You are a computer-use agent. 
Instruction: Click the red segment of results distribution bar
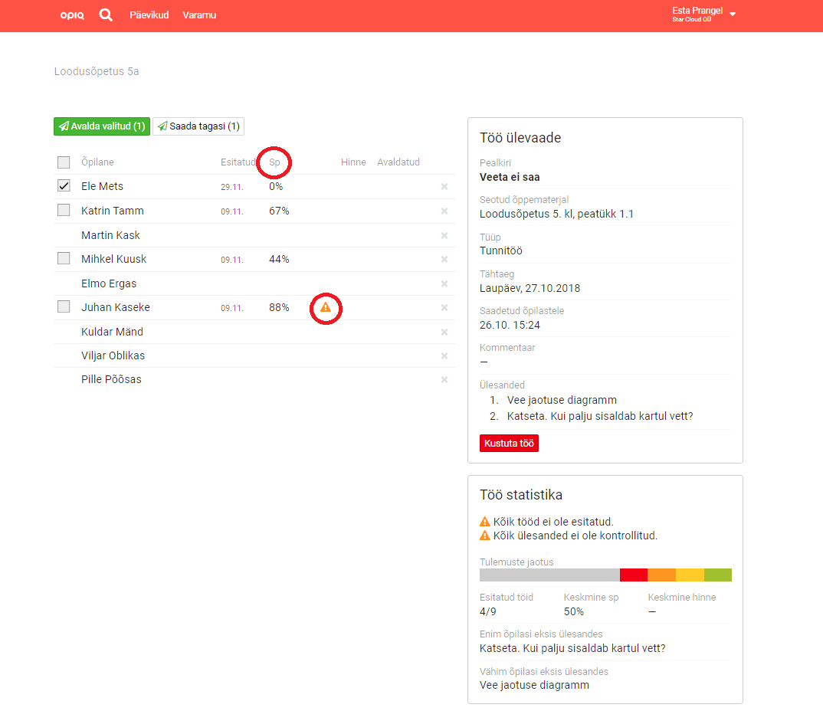[x=633, y=575]
